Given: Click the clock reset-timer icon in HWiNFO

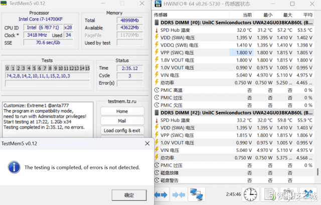Looking at the screenshot, I should (250, 194).
